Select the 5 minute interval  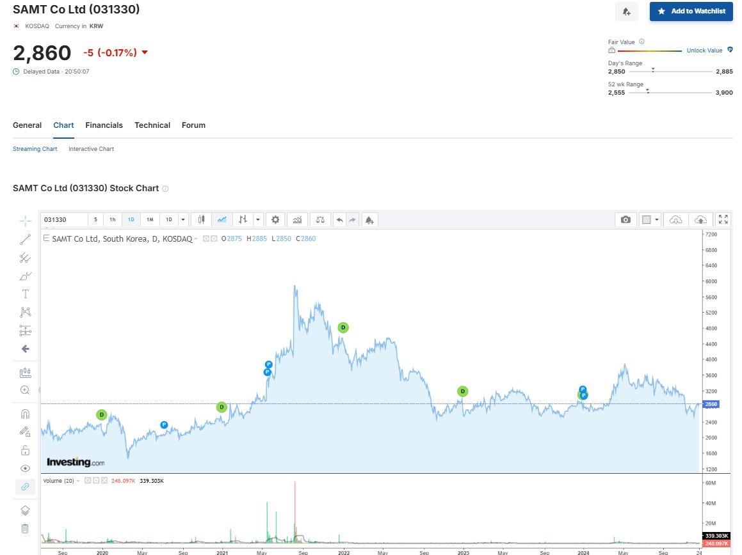tap(95, 219)
